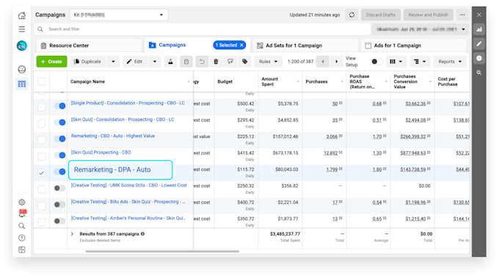Open the account avatar in the sidebar
This screenshot has height=276, width=499.
click(x=21, y=46)
